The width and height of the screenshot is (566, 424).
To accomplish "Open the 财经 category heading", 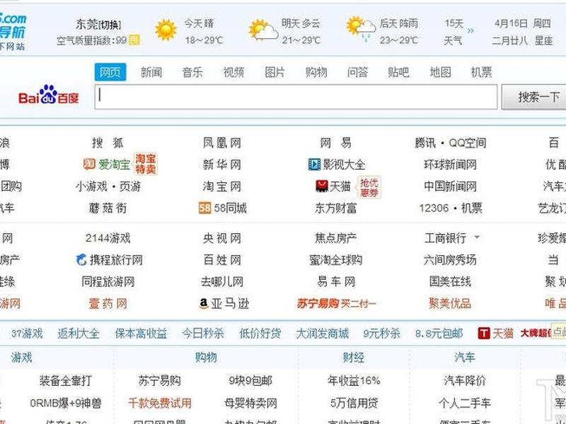I will tap(353, 358).
